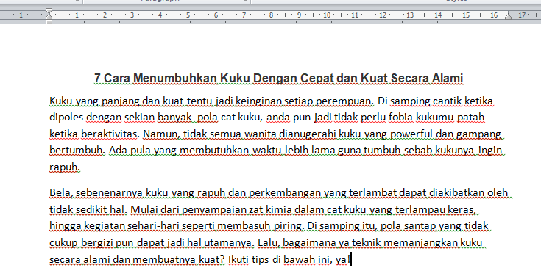Click the word "sehari-hari"
The height and width of the screenshot is (271, 541).
pyautogui.click(x=154, y=226)
